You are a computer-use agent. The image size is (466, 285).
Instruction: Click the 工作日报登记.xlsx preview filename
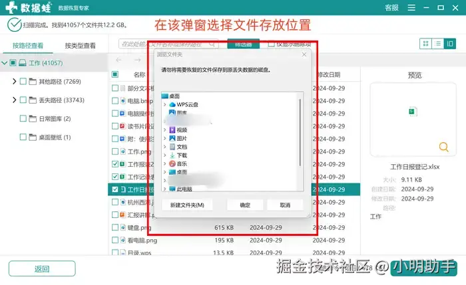pos(415,167)
